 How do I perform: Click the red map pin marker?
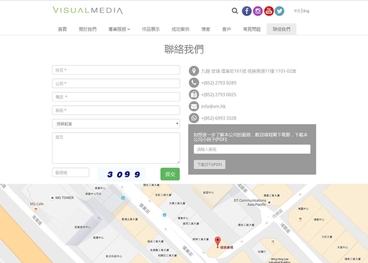pos(218,241)
